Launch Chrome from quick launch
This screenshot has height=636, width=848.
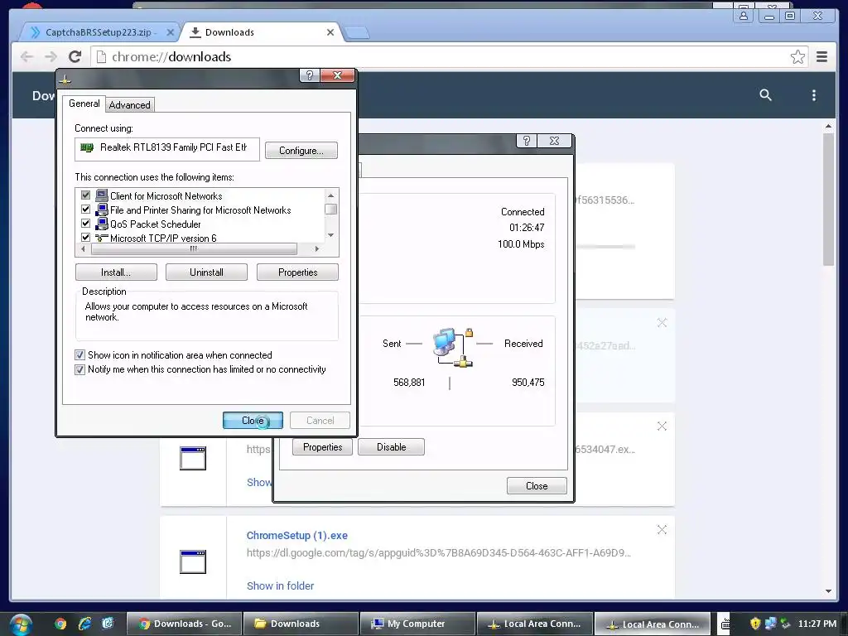60,624
